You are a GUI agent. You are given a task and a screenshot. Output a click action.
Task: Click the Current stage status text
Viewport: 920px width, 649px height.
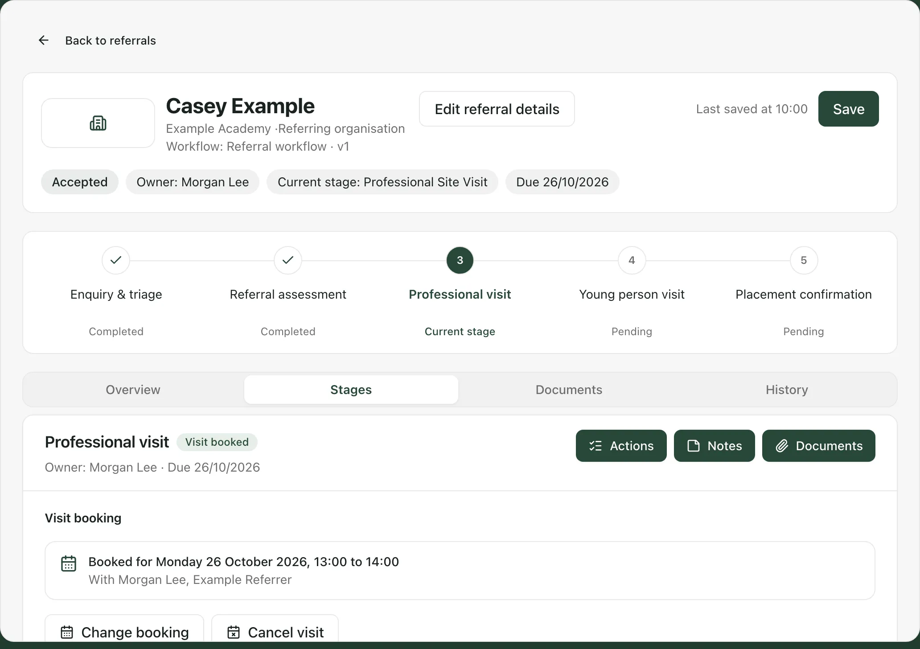coord(460,331)
